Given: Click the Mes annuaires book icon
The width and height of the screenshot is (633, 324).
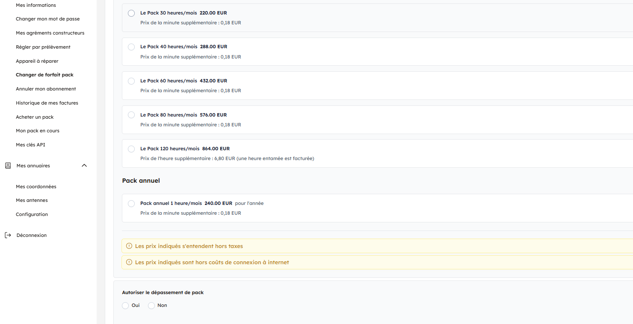Looking at the screenshot, I should (8, 166).
